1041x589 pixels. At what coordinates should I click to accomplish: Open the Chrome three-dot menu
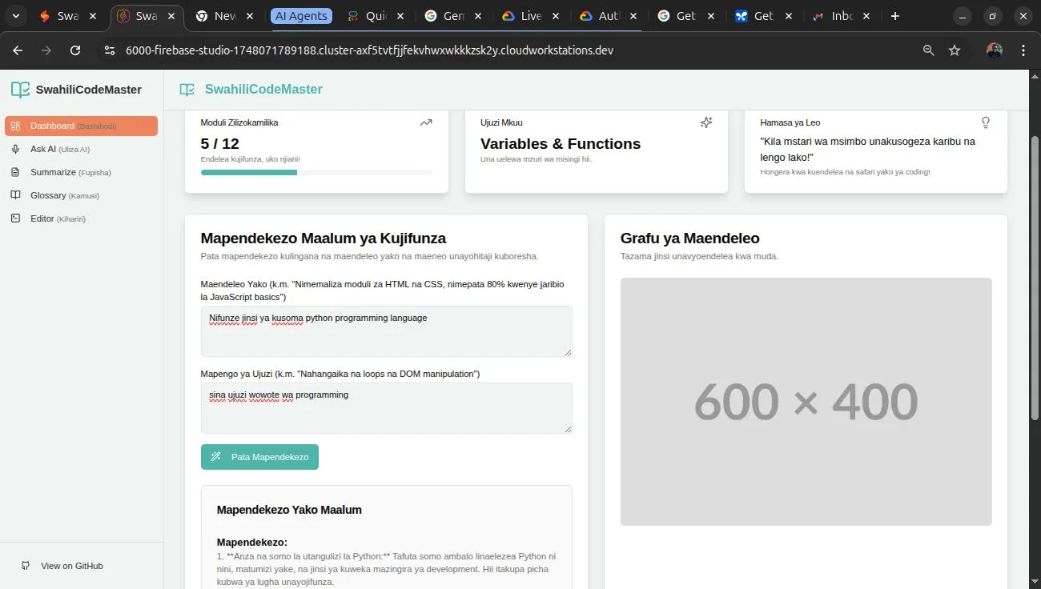[1023, 50]
